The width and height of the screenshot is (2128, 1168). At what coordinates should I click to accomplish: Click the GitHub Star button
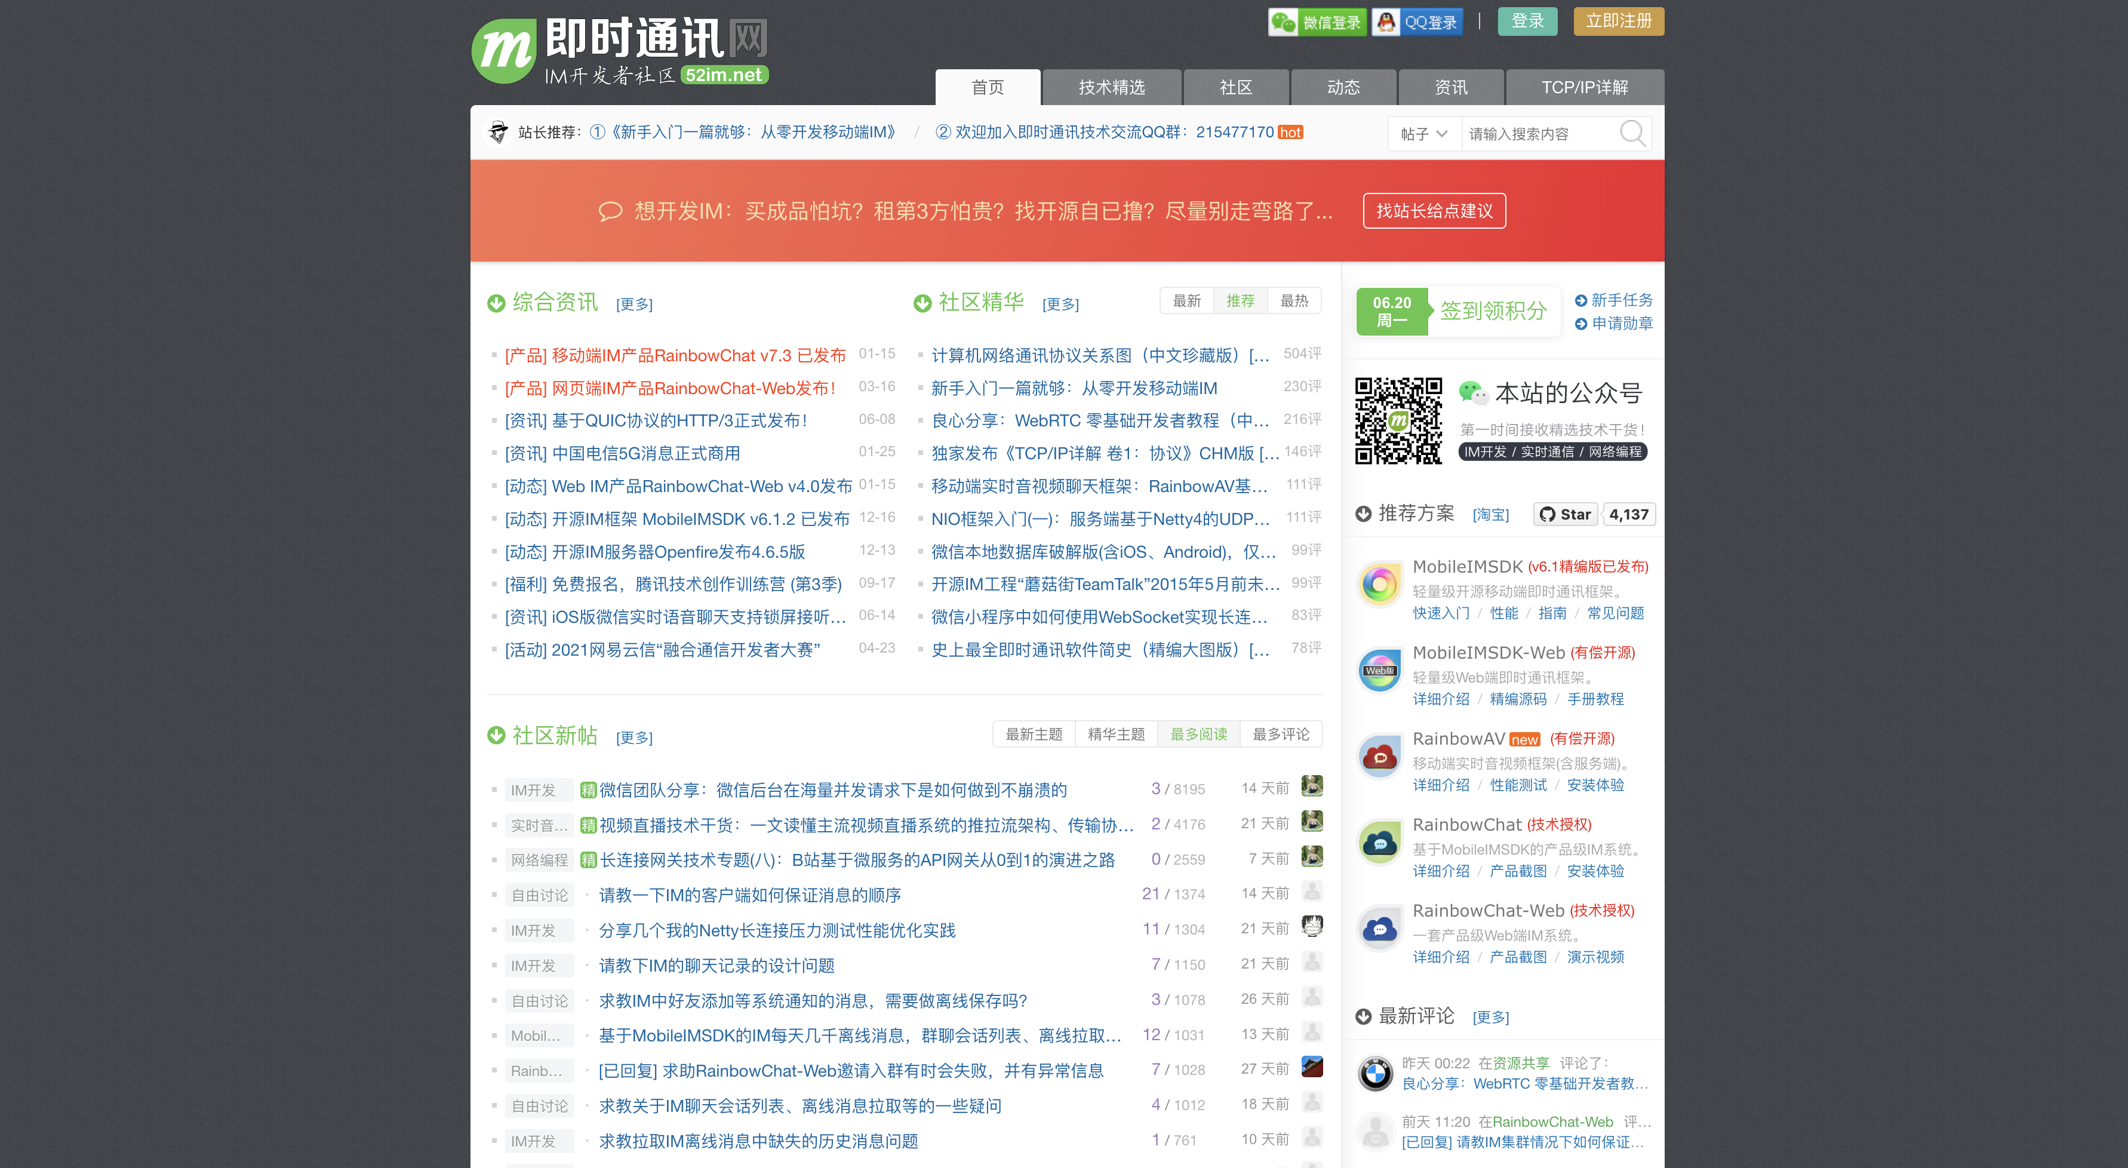(1566, 514)
